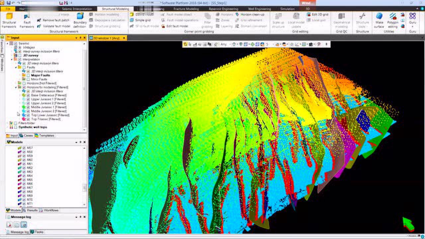This screenshot has width=425, height=239.
Task: Collapse the Interpretation tree node
Action: (12, 59)
